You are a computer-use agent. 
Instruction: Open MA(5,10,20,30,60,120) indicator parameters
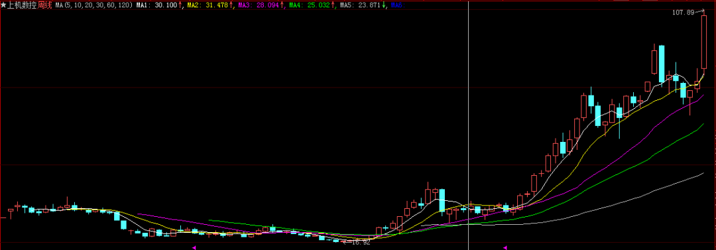[94, 5]
